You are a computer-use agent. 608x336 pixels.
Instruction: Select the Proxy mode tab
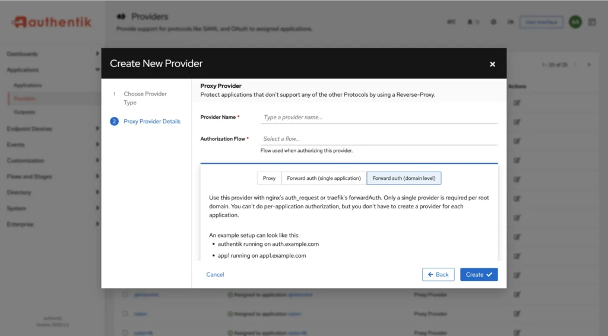[x=269, y=178]
